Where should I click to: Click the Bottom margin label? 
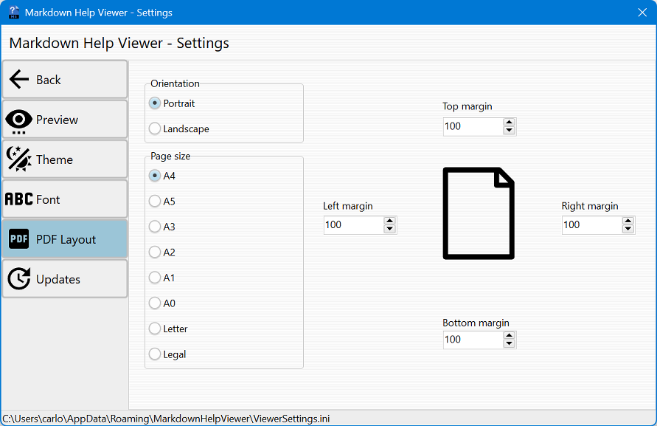point(476,323)
